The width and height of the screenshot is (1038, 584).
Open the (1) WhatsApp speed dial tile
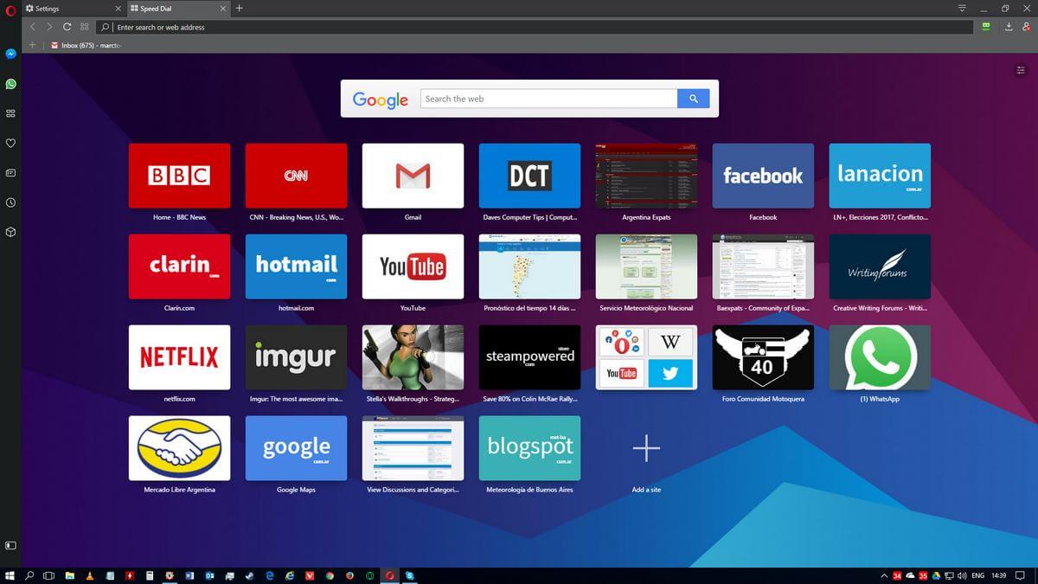(x=880, y=357)
